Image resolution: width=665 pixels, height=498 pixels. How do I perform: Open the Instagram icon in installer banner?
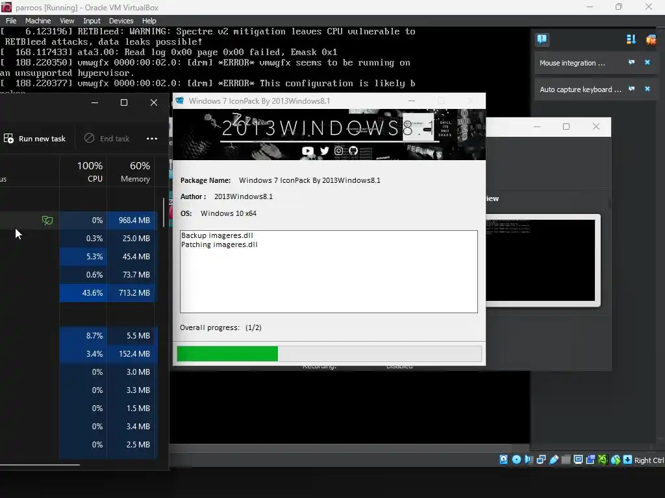point(338,150)
